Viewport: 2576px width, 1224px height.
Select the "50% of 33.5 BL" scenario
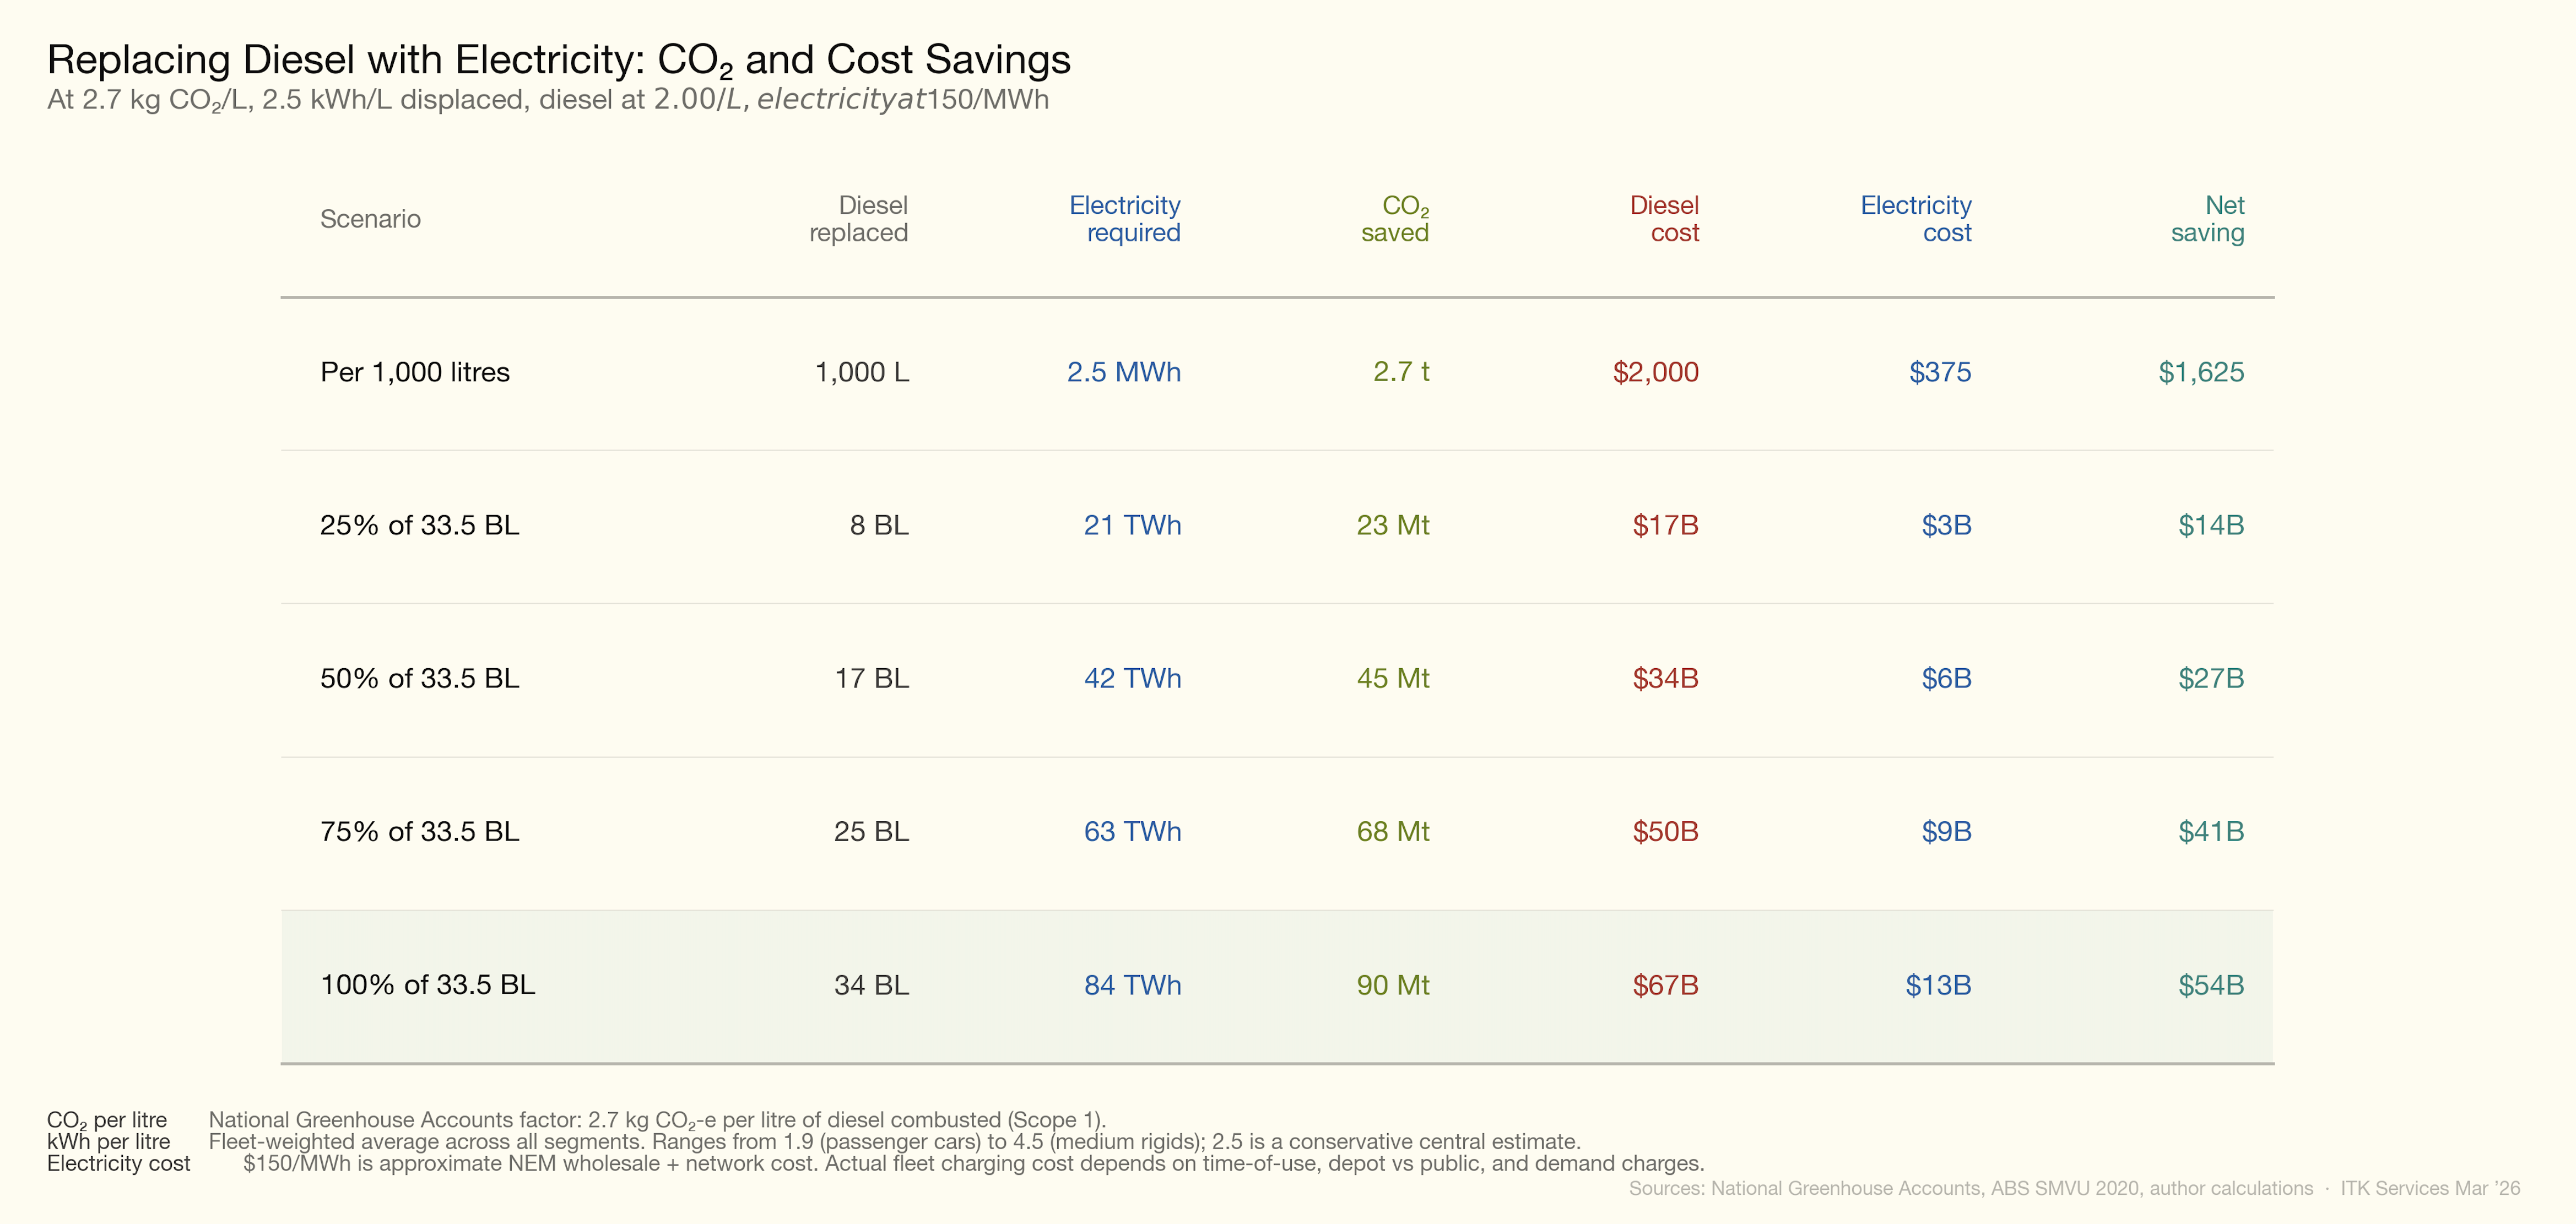point(420,678)
